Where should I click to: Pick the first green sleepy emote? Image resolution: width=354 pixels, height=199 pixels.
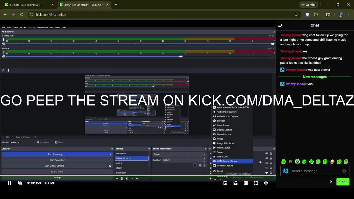[x=283, y=162]
